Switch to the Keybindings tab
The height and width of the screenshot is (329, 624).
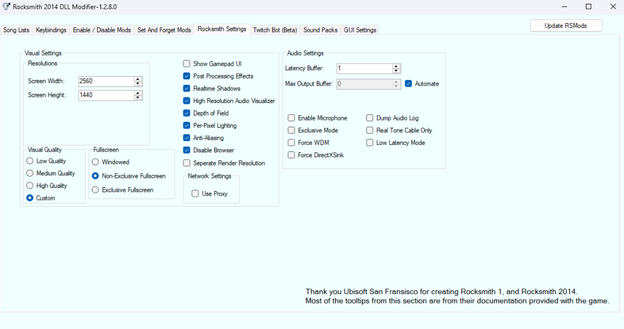point(51,30)
